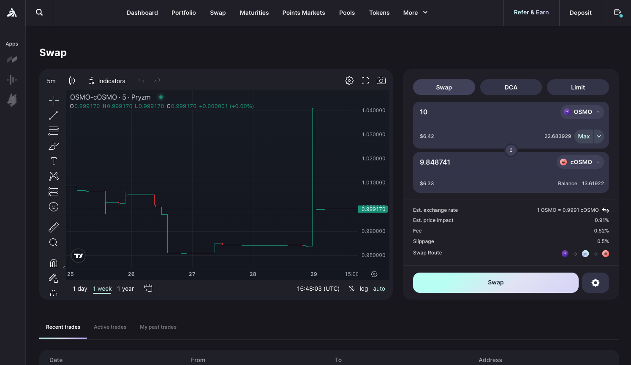Set range to 1 day

tap(80, 289)
